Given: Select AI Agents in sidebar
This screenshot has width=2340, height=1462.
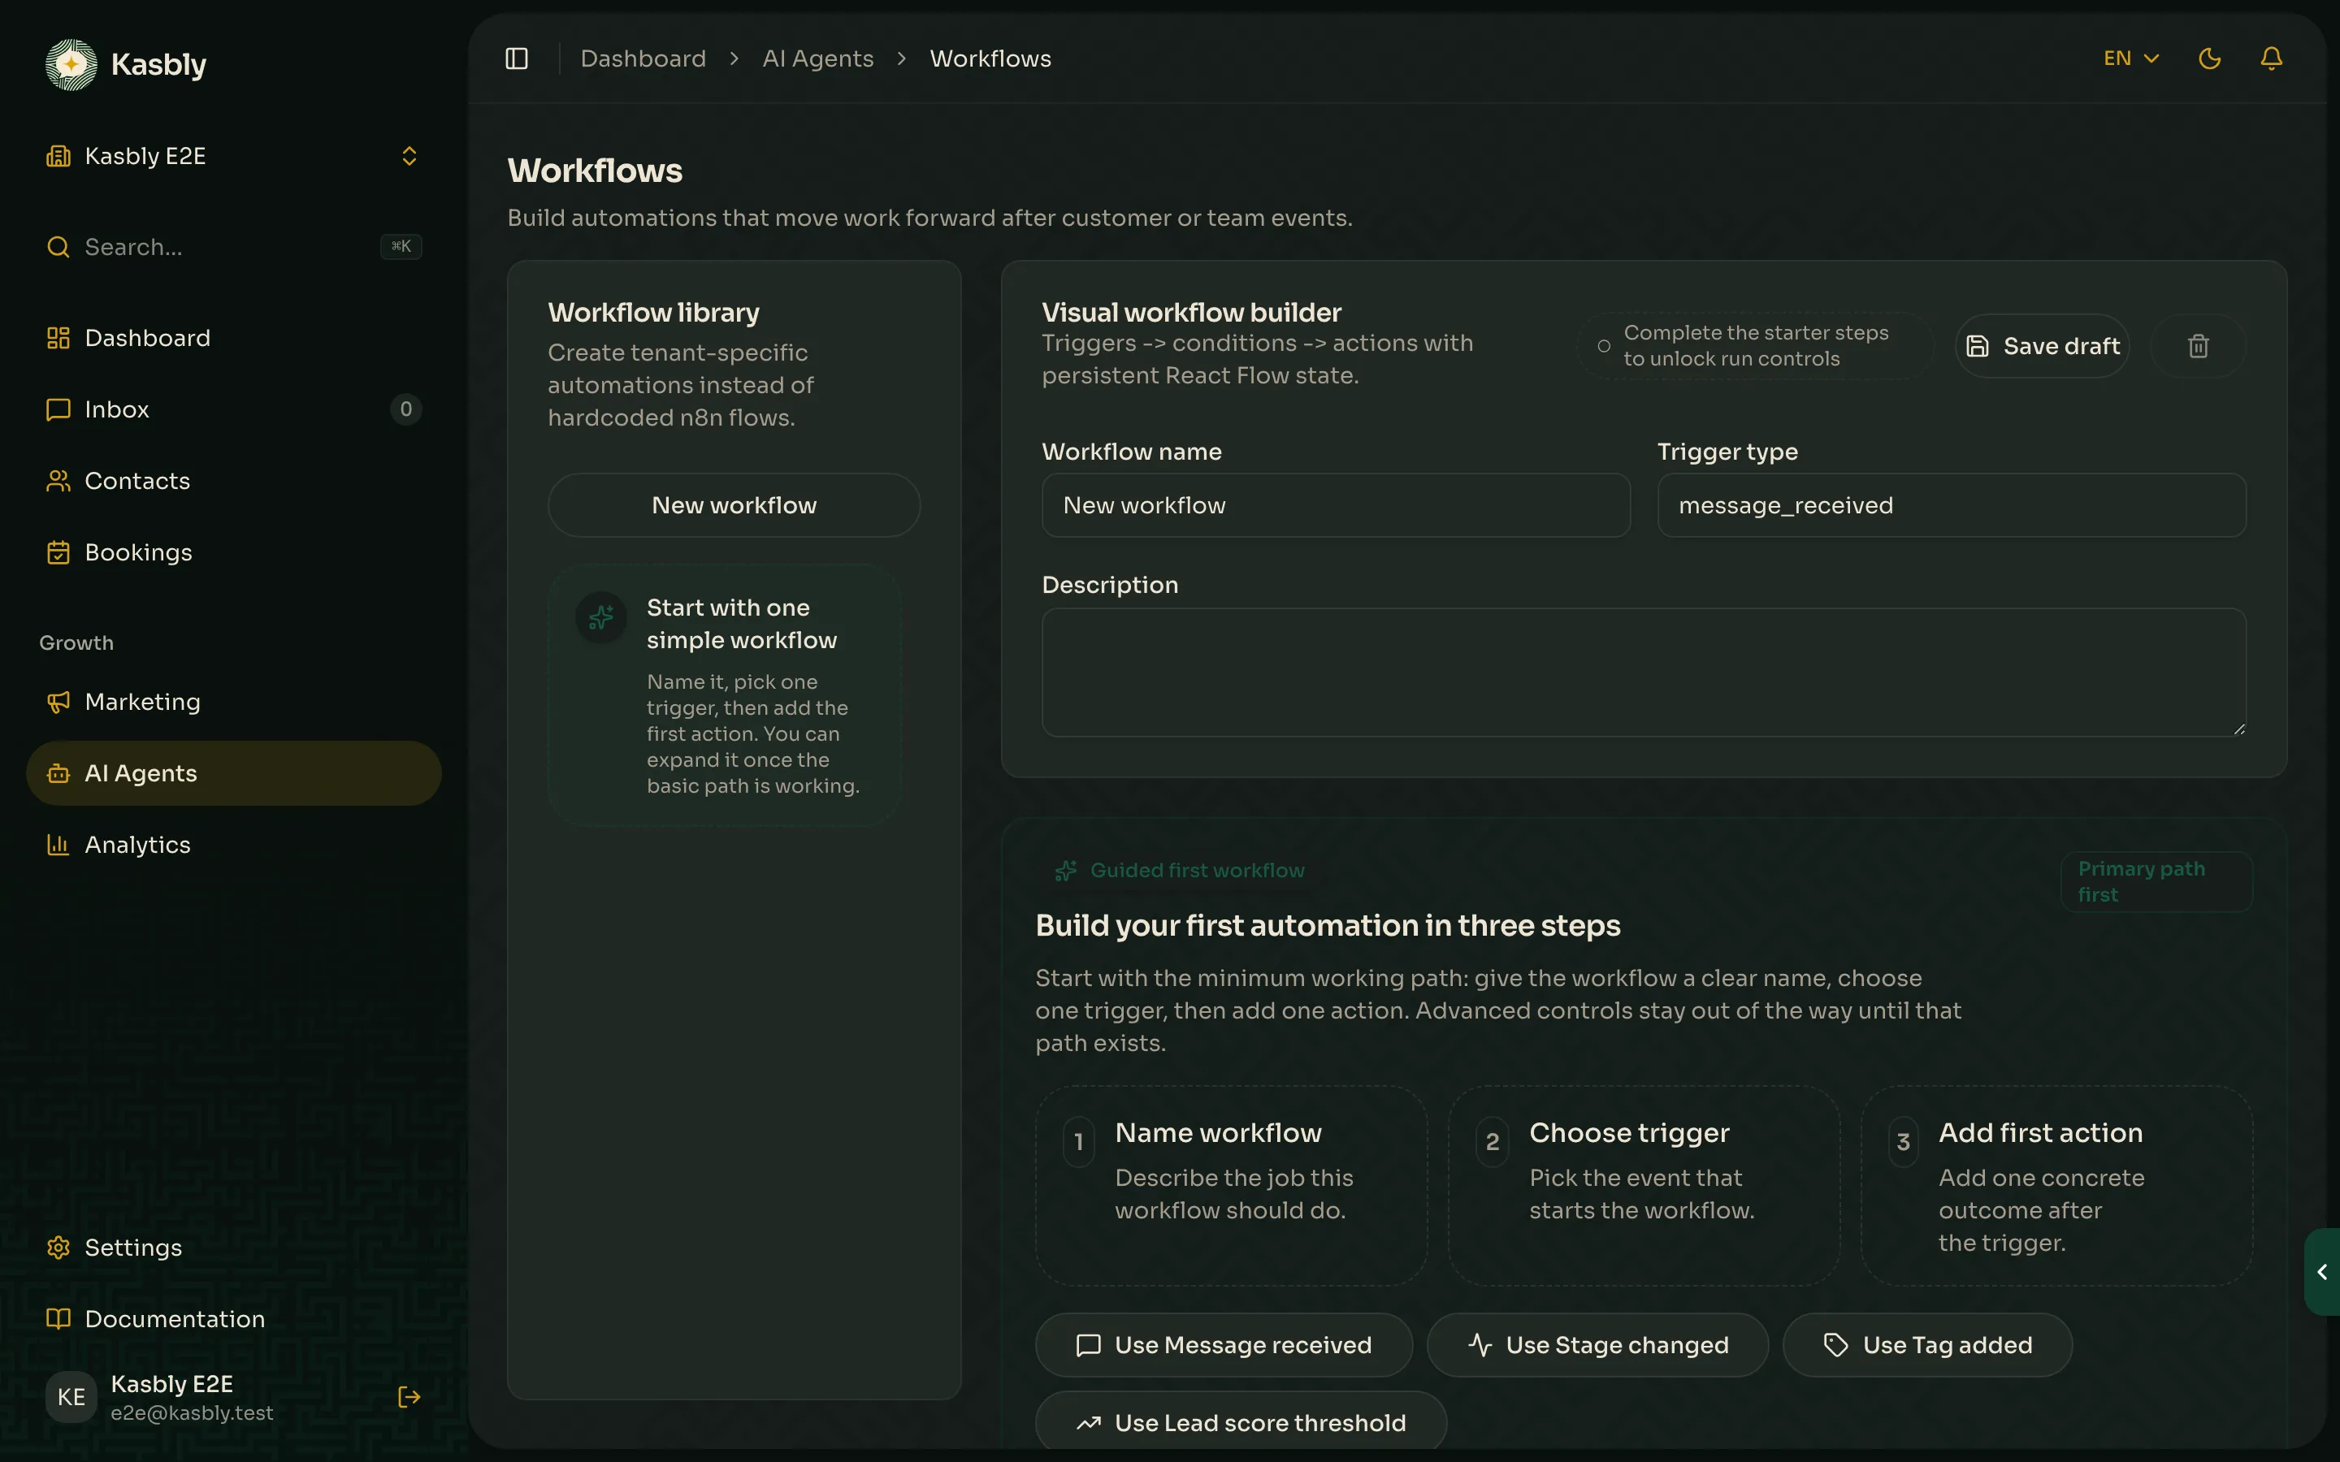Looking at the screenshot, I should click(233, 772).
